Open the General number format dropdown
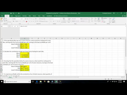Image resolution: width=127 pixels, height=95 pixels. click(60, 19)
